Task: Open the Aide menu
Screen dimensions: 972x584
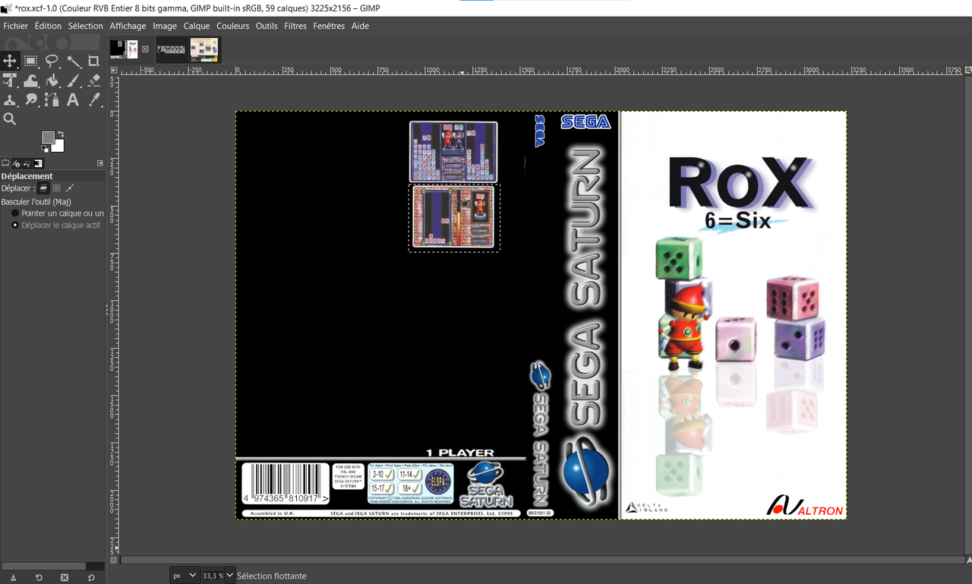Action: pos(360,26)
